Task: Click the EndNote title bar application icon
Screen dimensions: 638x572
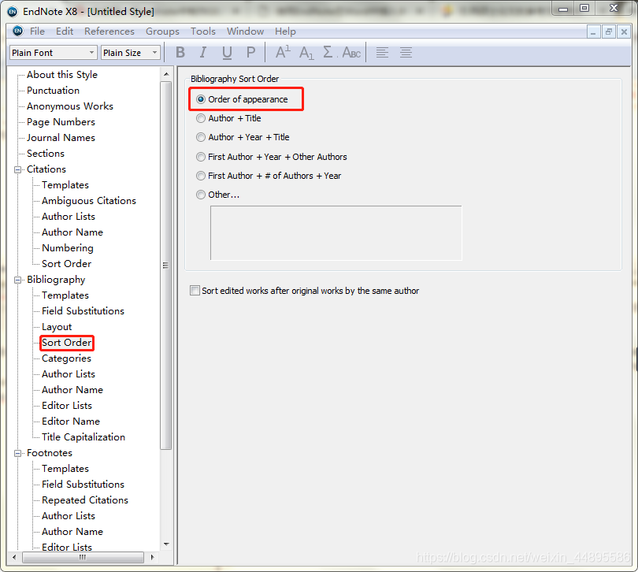Action: [x=13, y=12]
